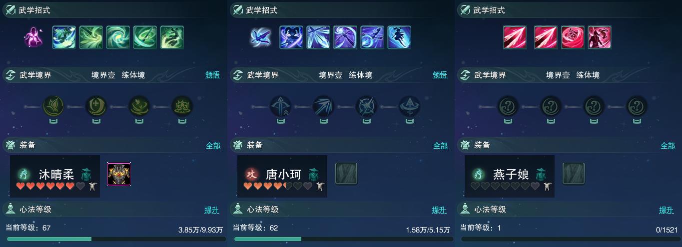The width and height of the screenshot is (682, 247).
Task: Select the pink lotus figure skill icon
Action: [33, 37]
